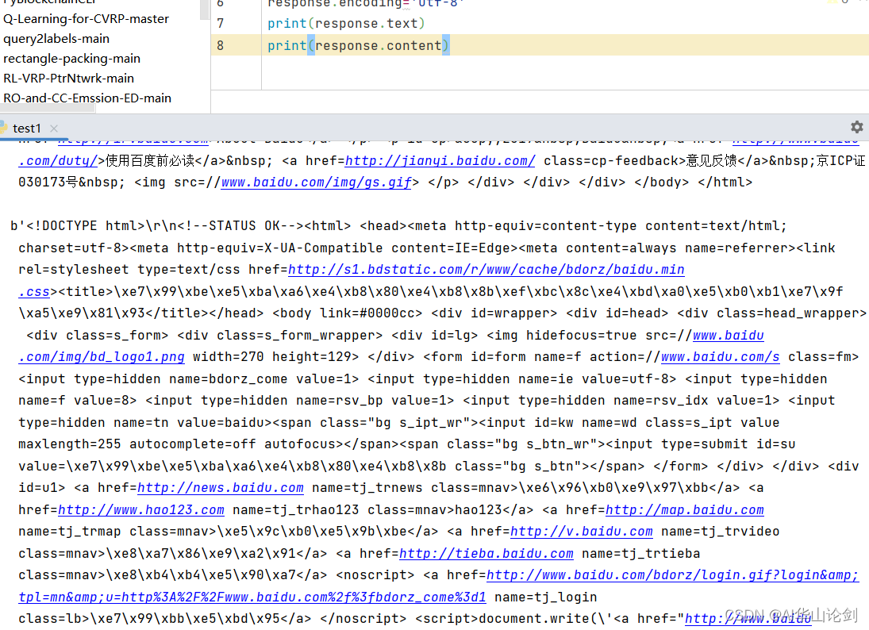This screenshot has width=869, height=630.
Task: Select Q-Learning-for-CVRP-master project folder
Action: pyautogui.click(x=86, y=19)
